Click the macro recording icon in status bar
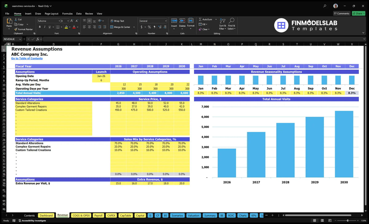This screenshot has width=369, height=224. (14, 221)
